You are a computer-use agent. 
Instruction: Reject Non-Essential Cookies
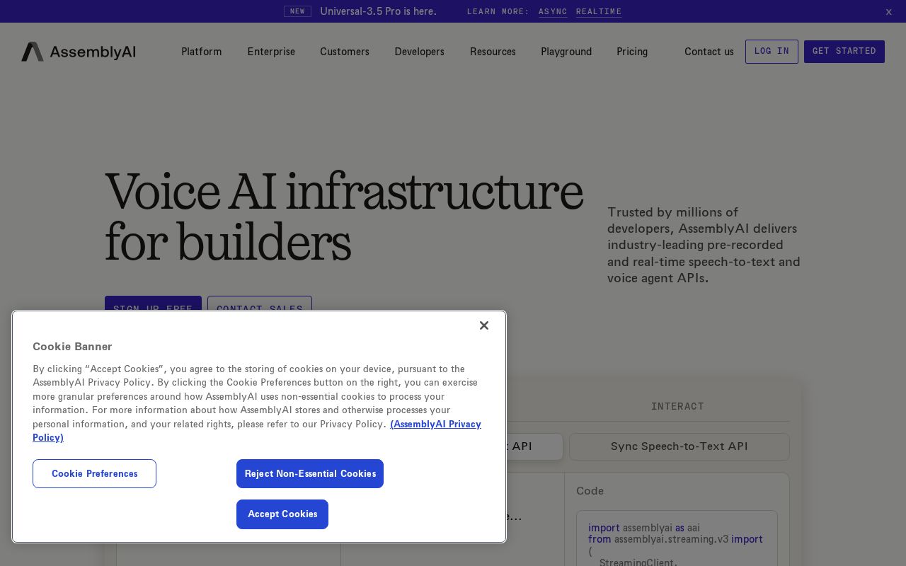(x=310, y=473)
